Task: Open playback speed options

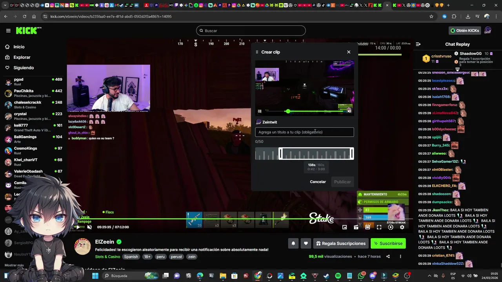Action: 390,227
